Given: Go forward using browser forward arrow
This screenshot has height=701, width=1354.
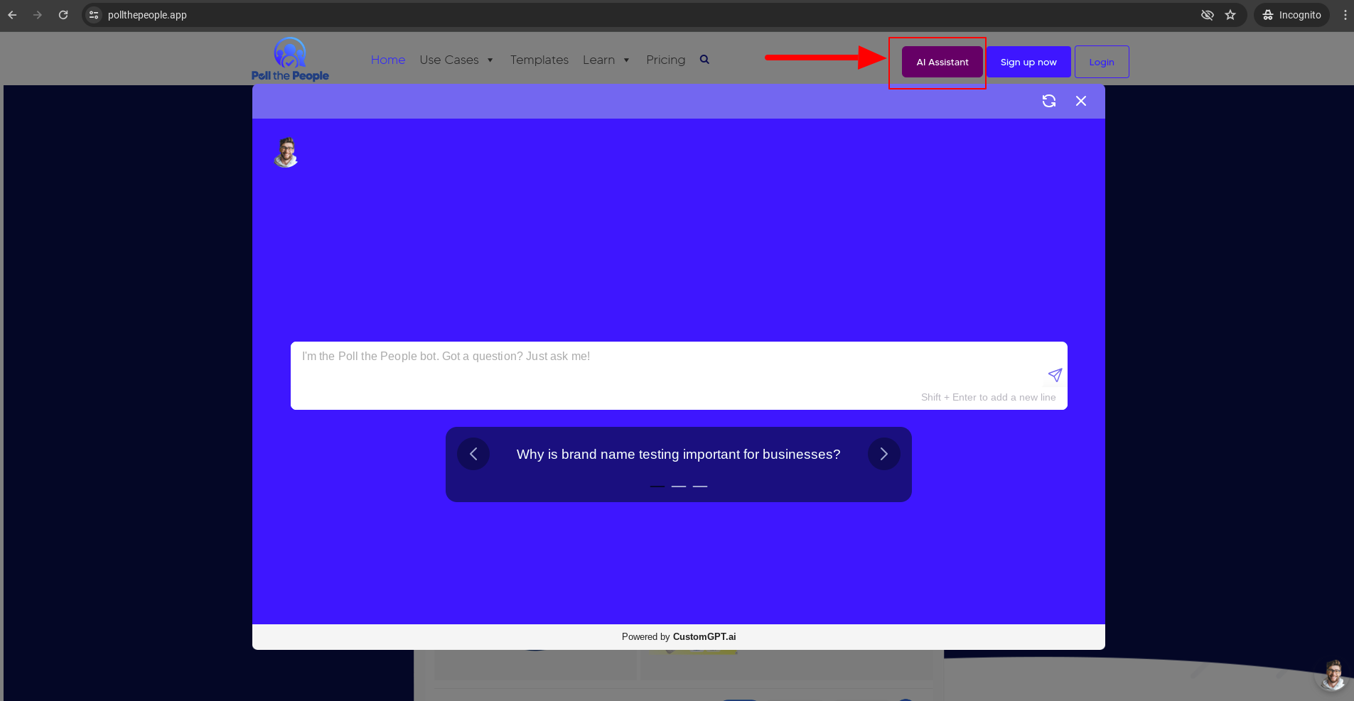Looking at the screenshot, I should [38, 15].
